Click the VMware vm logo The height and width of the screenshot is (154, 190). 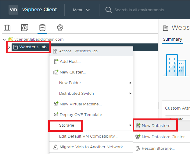[13, 9]
